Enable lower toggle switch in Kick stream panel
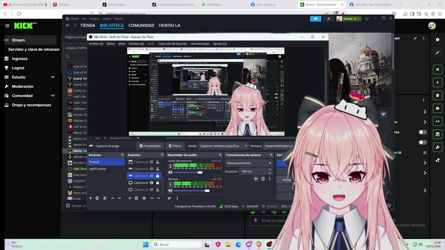This screenshot has width=445, height=250. (x=423, y=142)
